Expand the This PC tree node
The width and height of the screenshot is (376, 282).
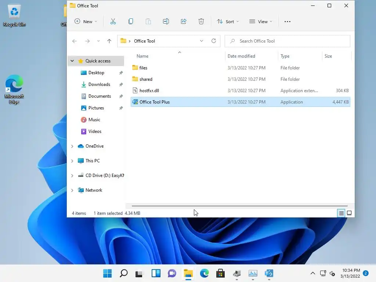[72, 161]
